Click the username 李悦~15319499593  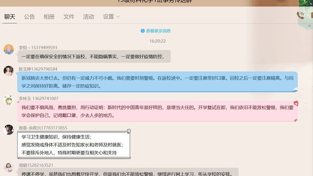tap(38, 47)
